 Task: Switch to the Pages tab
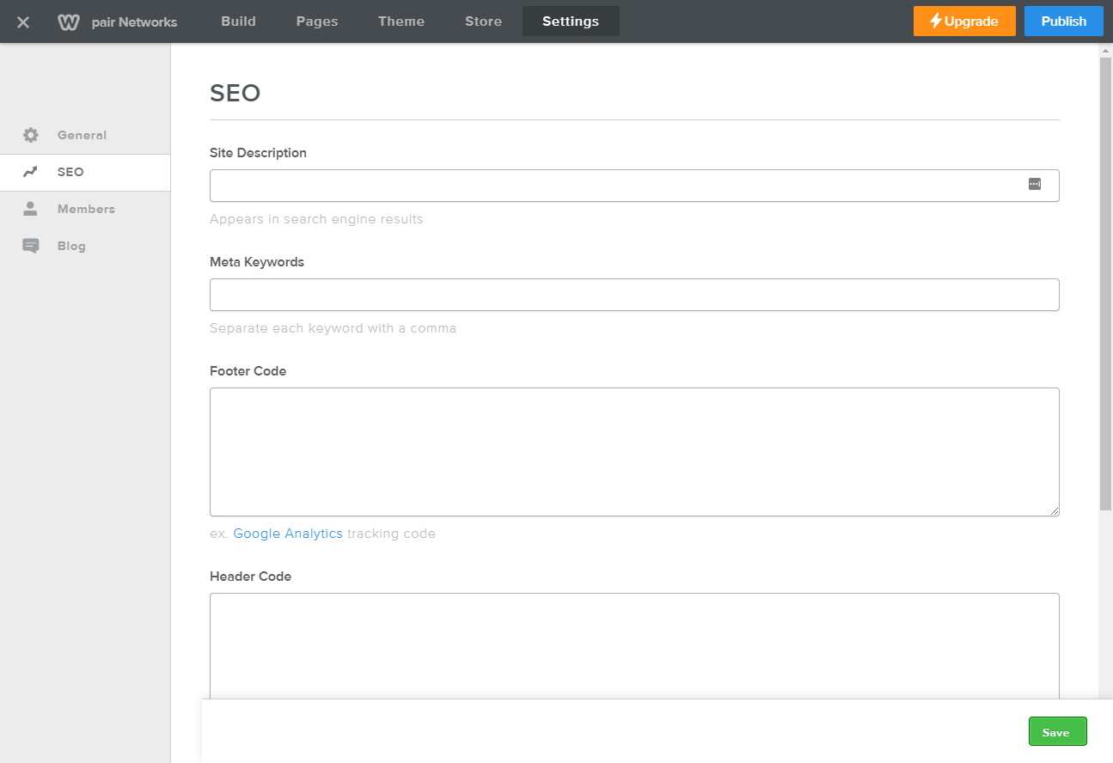[x=317, y=21]
